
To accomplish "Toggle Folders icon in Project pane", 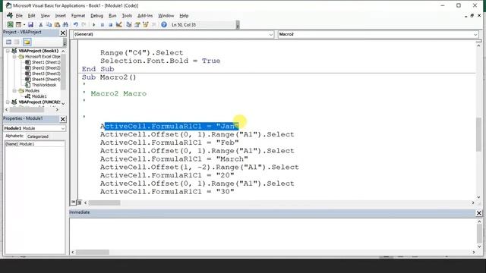I will click(27, 42).
